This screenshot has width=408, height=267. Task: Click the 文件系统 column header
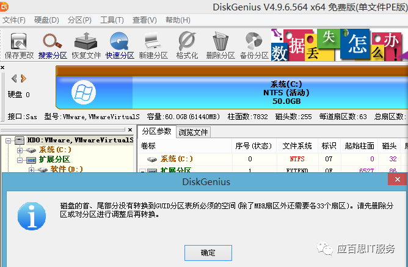point(297,146)
